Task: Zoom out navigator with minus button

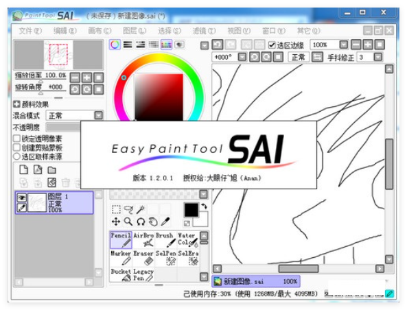Action: tap(75, 77)
